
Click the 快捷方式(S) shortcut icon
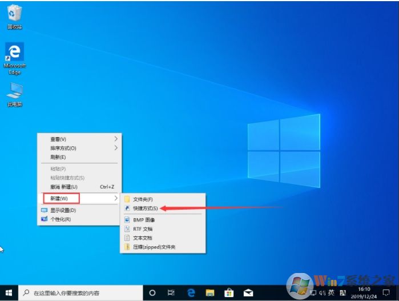click(x=127, y=208)
